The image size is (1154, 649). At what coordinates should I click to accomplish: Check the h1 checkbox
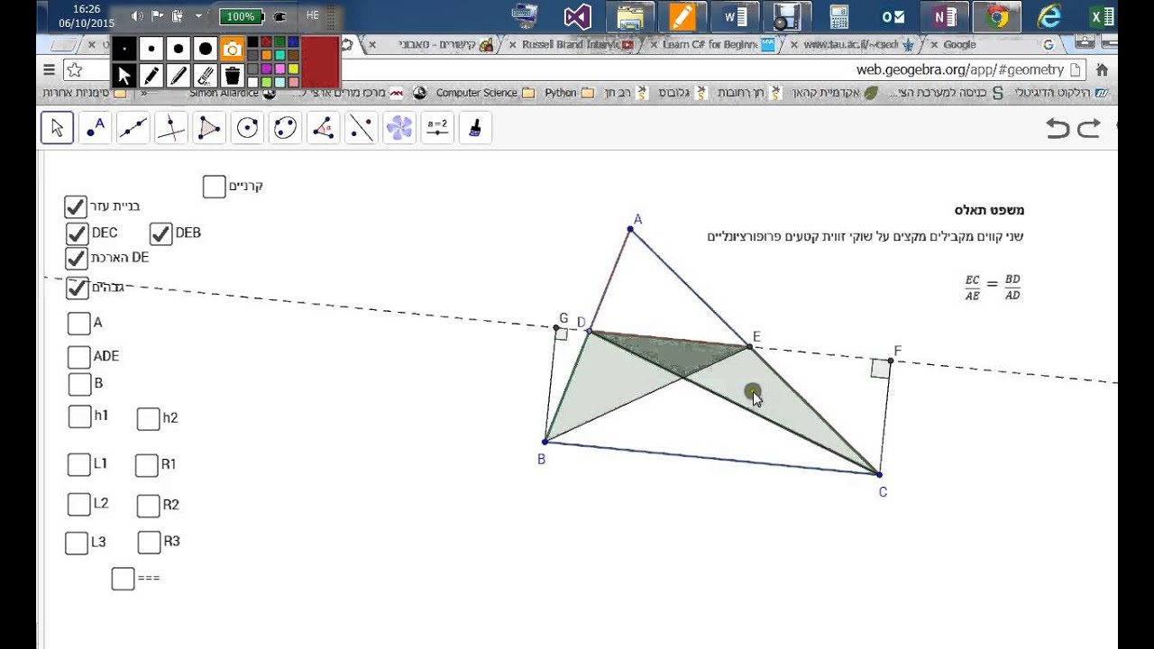point(79,416)
